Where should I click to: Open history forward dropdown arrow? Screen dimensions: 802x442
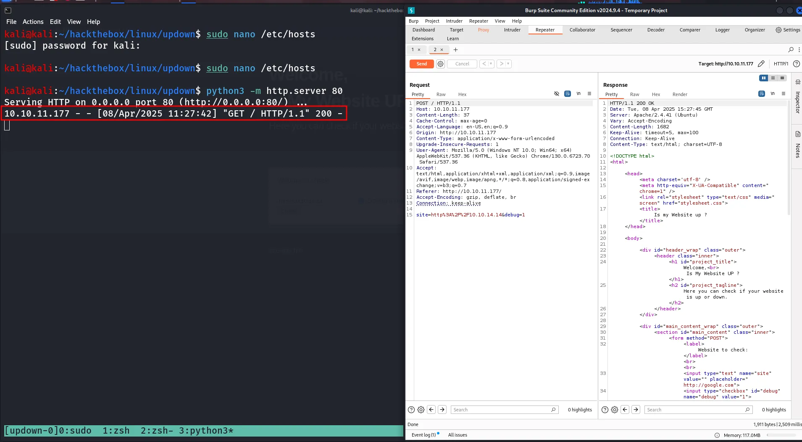point(508,64)
